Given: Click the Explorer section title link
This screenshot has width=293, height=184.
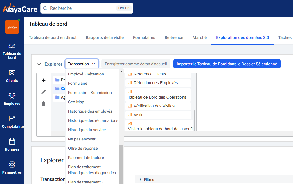Looking at the screenshot, I should (x=53, y=64).
